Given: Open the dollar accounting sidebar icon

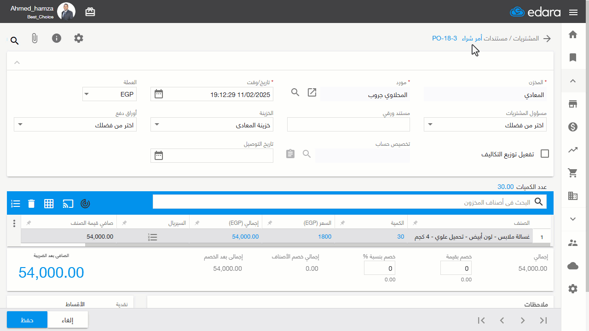Looking at the screenshot, I should [573, 127].
